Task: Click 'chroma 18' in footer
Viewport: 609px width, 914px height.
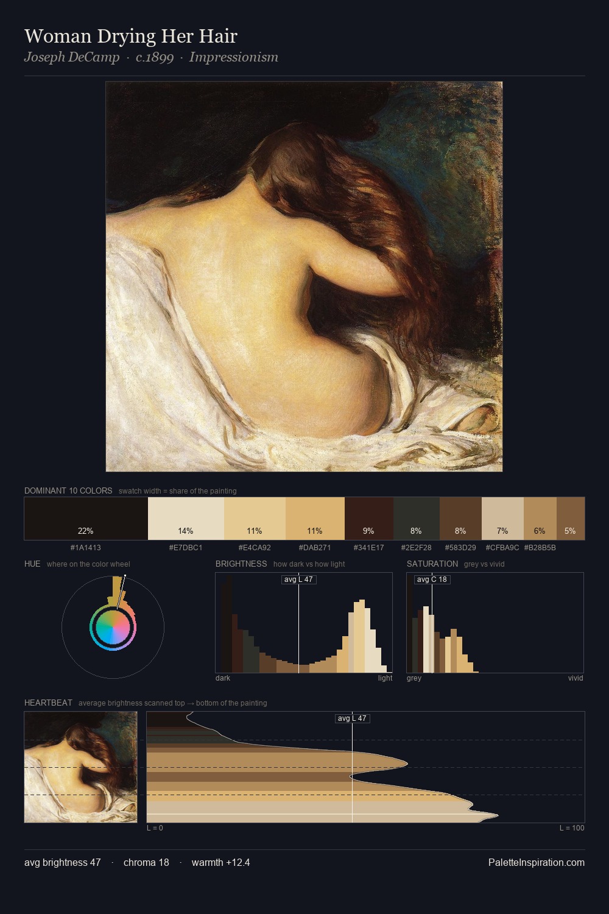Action: click(146, 862)
